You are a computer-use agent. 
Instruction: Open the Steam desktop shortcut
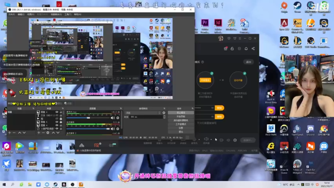(x=297, y=7)
